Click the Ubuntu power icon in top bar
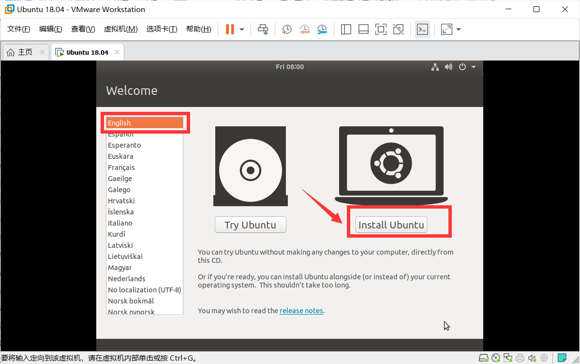This screenshot has width=580, height=364. click(462, 67)
